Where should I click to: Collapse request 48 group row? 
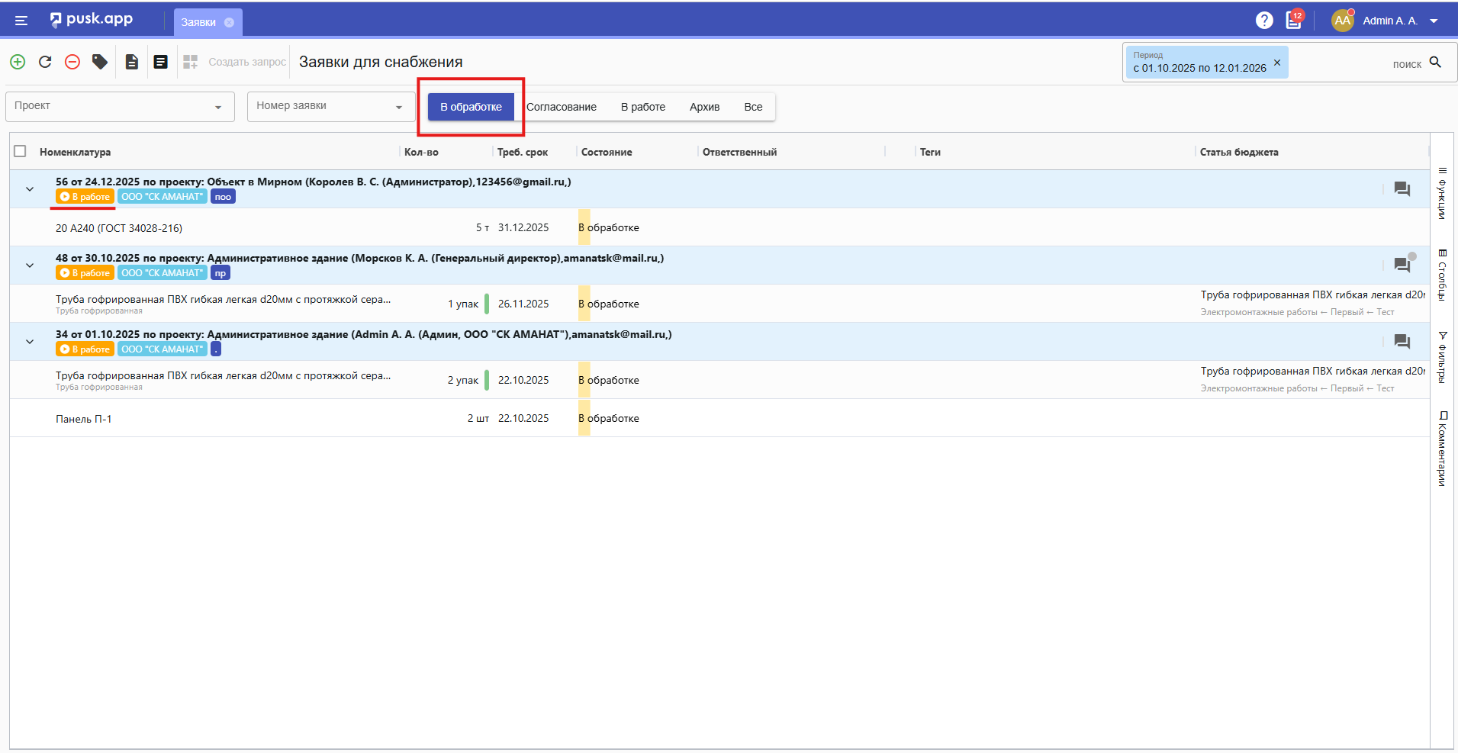tap(30, 265)
